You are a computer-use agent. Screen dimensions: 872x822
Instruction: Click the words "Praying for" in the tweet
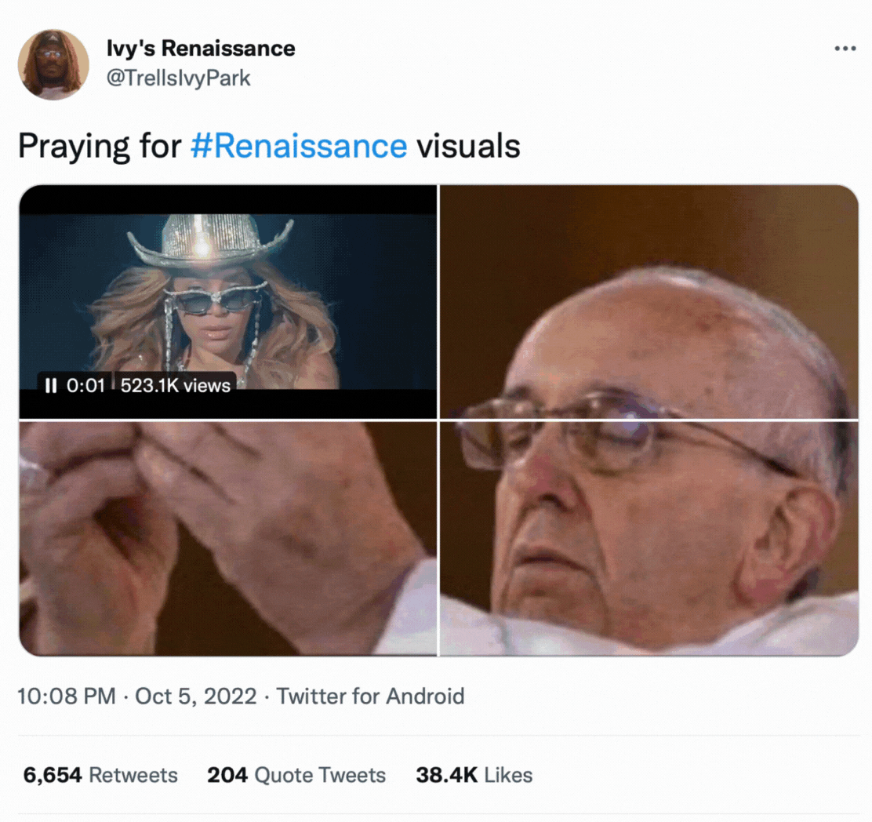pyautogui.click(x=100, y=146)
